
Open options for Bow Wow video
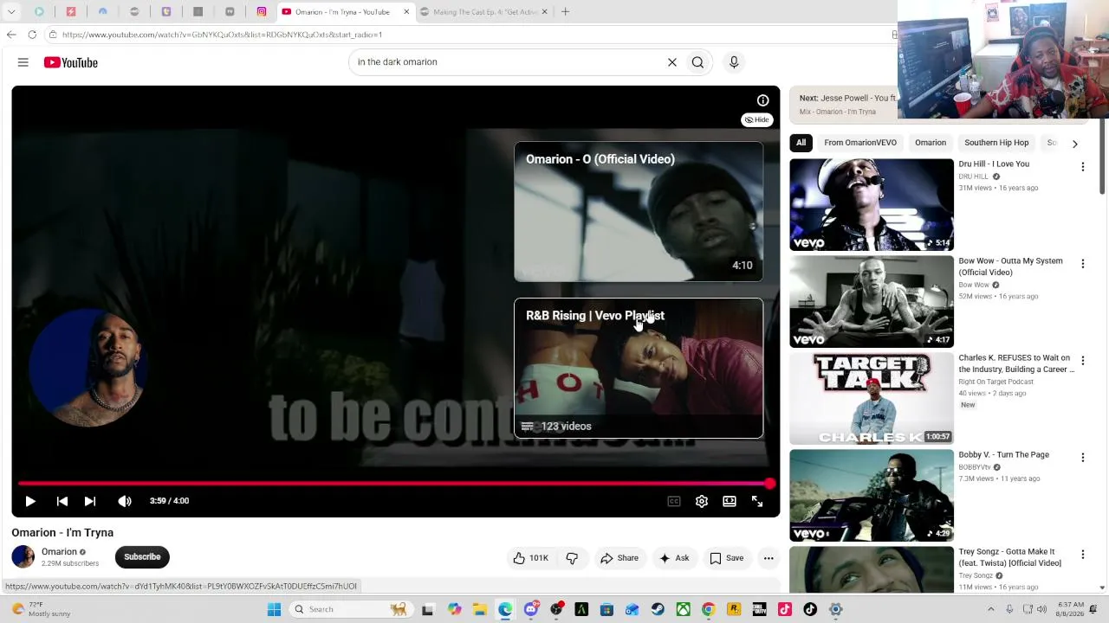coord(1082,264)
